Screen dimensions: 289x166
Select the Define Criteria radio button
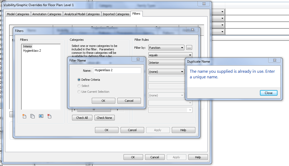point(79,80)
